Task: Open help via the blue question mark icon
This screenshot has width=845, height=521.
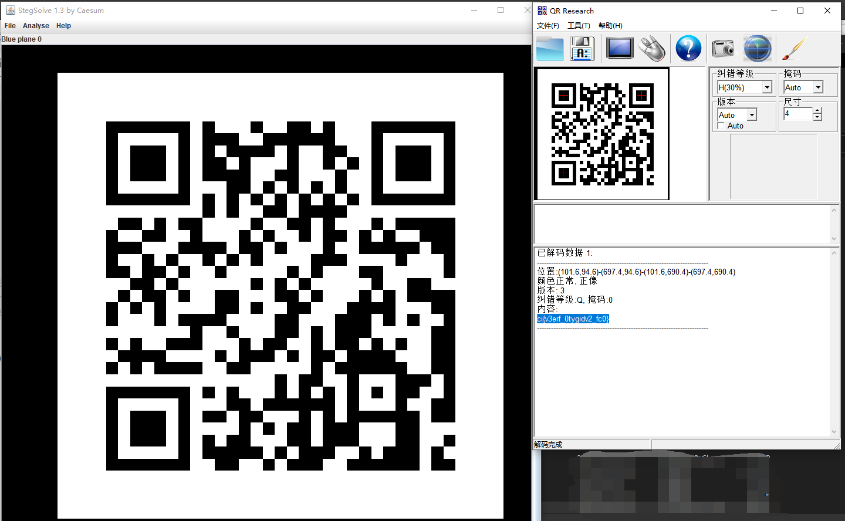Action: (688, 48)
